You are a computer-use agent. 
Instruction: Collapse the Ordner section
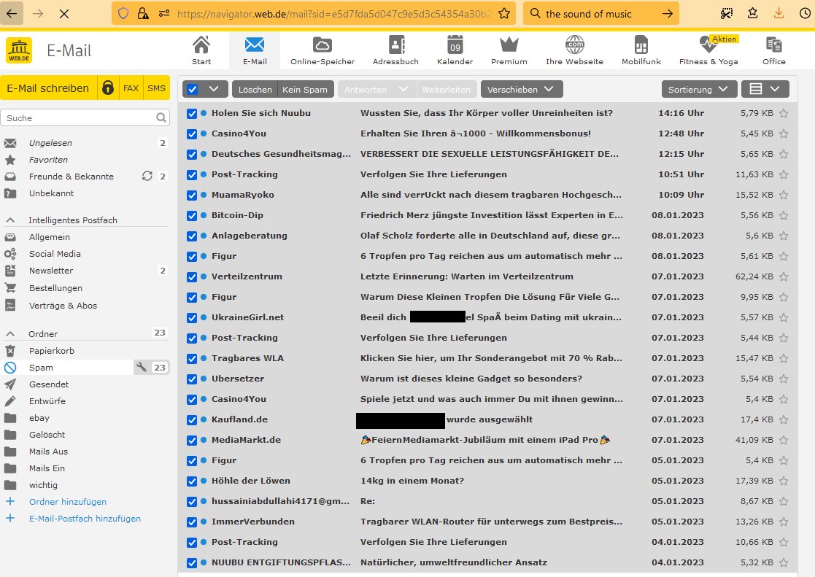(10, 333)
